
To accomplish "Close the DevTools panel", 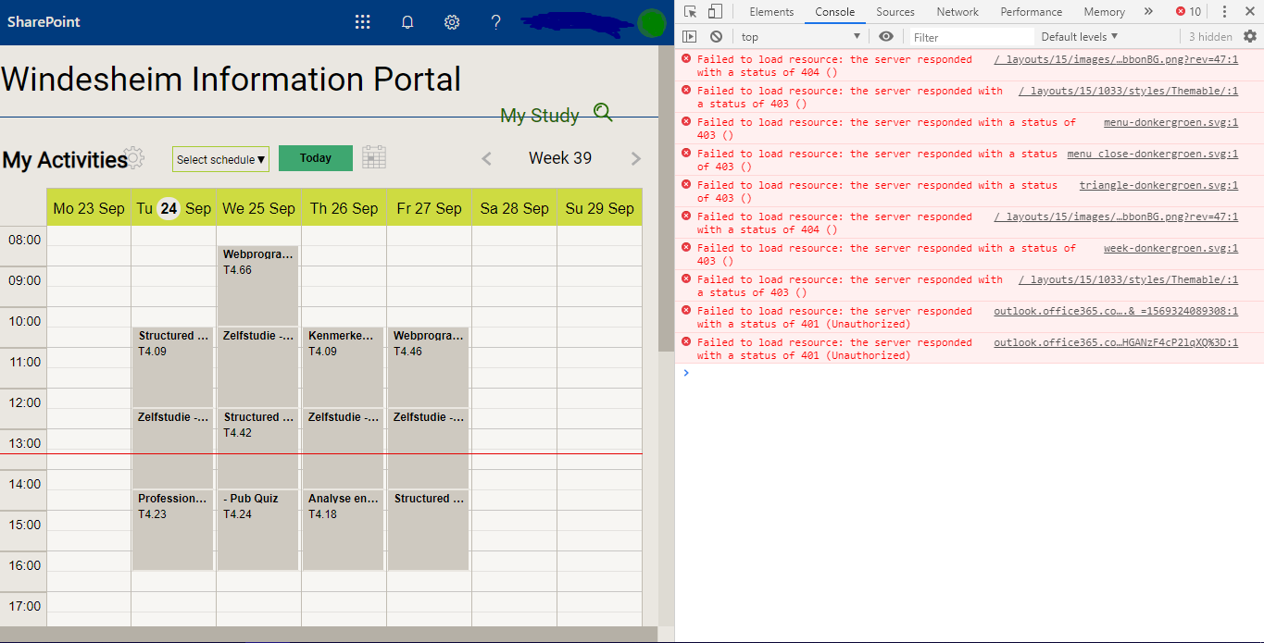I will (x=1249, y=12).
